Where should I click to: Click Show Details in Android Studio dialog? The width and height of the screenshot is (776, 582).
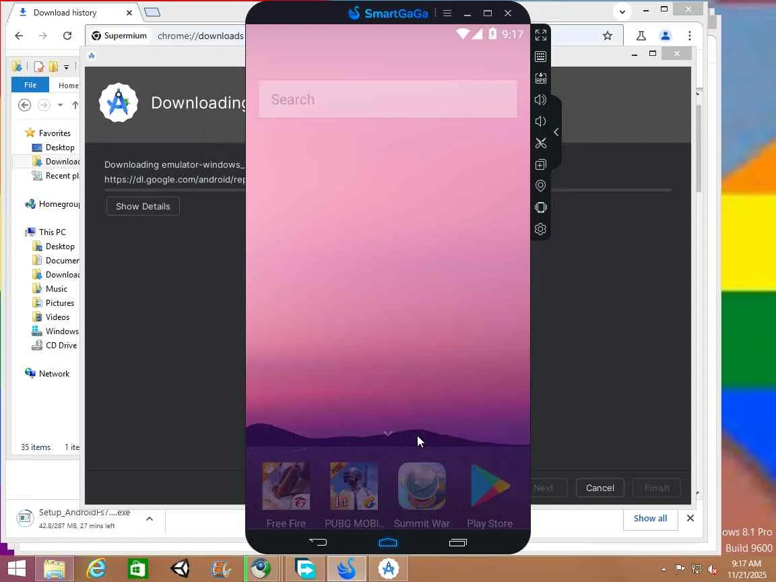143,206
